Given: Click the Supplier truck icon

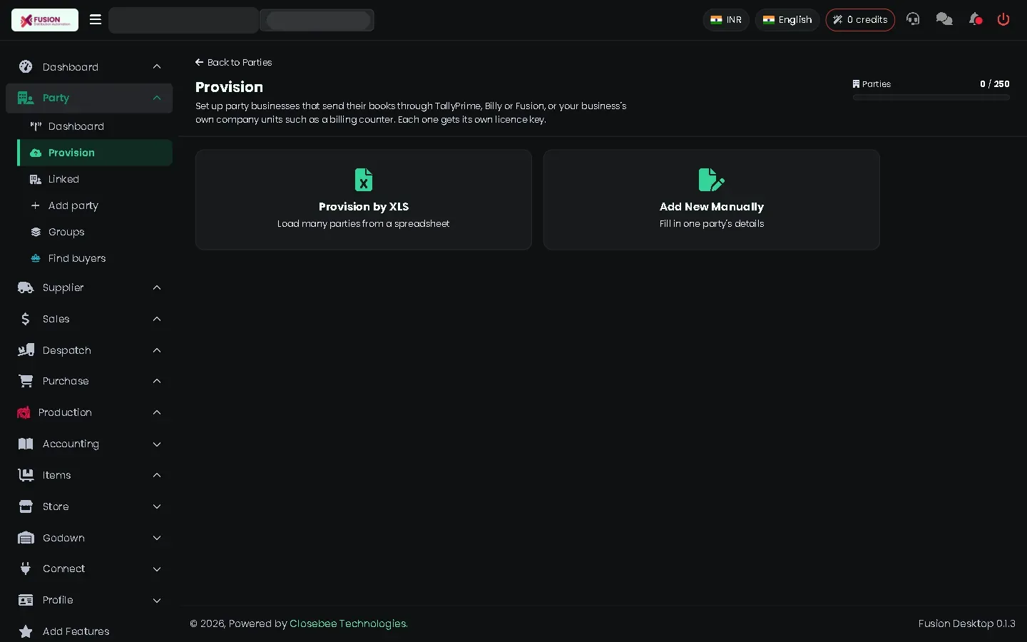Looking at the screenshot, I should [x=26, y=287].
